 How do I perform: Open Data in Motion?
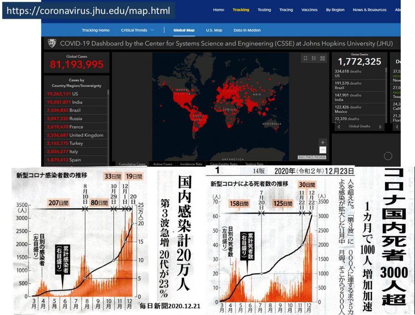tap(247, 30)
